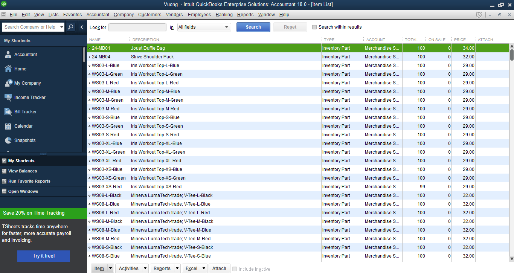This screenshot has width=514, height=273.
Task: Collapse the left shortcuts panel arrow
Action: (x=82, y=27)
